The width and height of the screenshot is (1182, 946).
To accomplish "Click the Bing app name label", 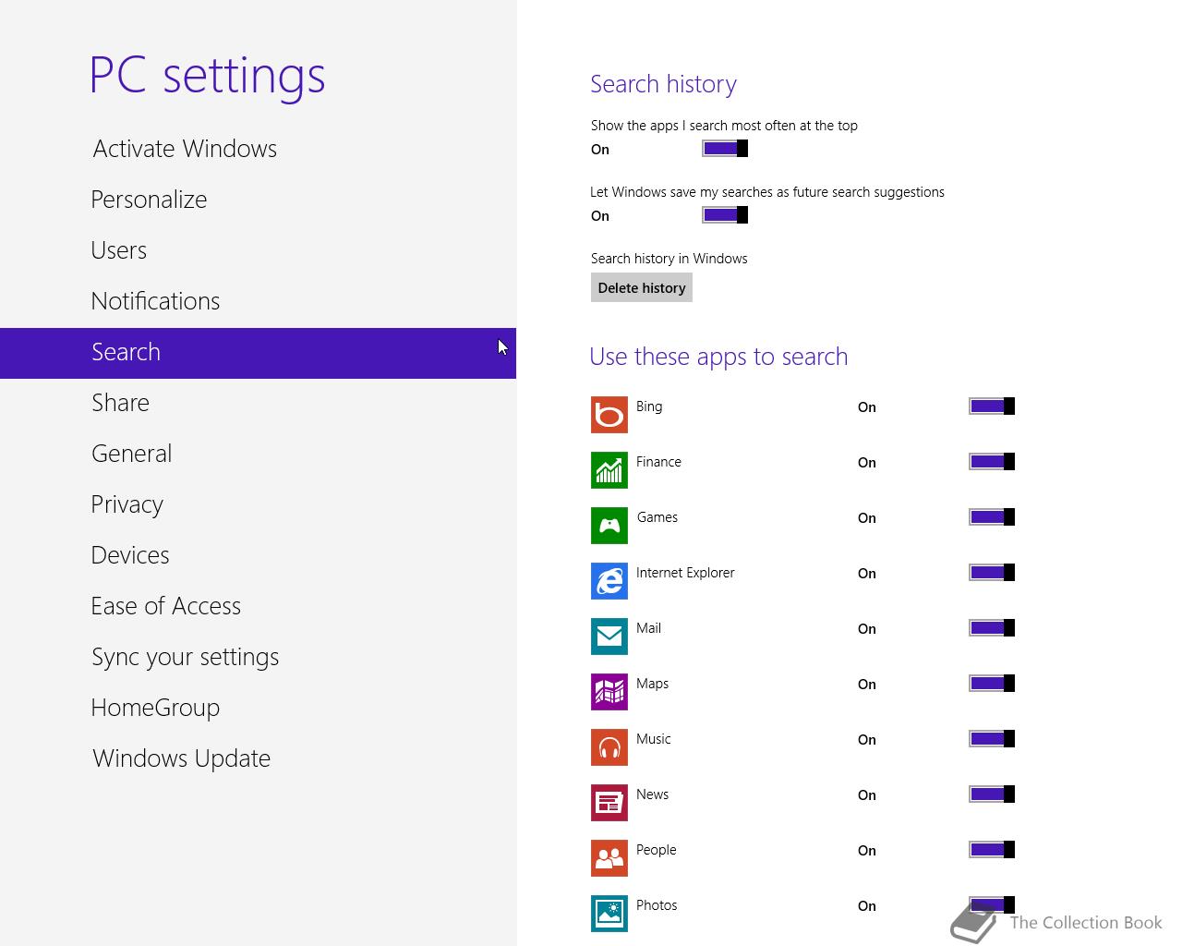I will (x=649, y=406).
